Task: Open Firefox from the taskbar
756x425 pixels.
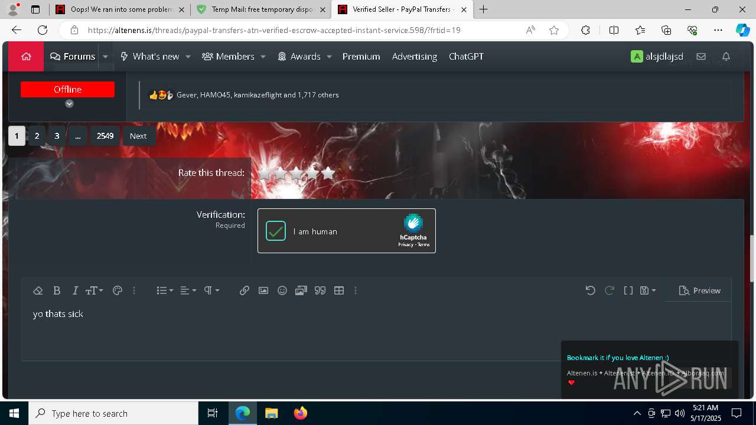Action: [x=301, y=413]
